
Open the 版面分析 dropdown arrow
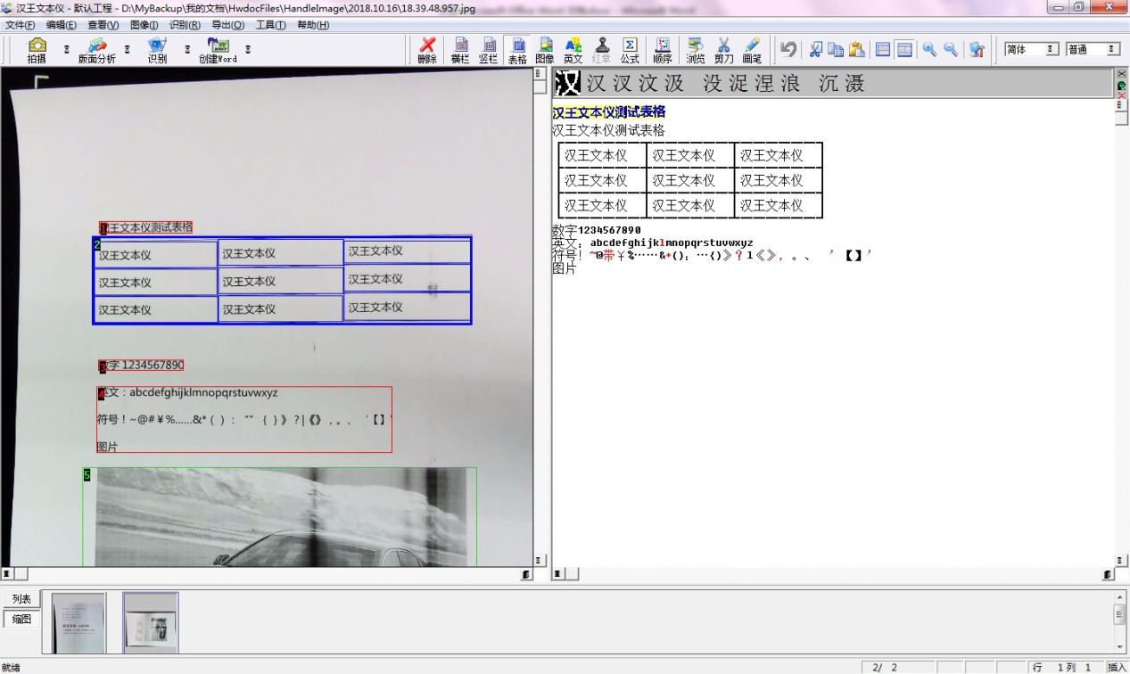(127, 50)
